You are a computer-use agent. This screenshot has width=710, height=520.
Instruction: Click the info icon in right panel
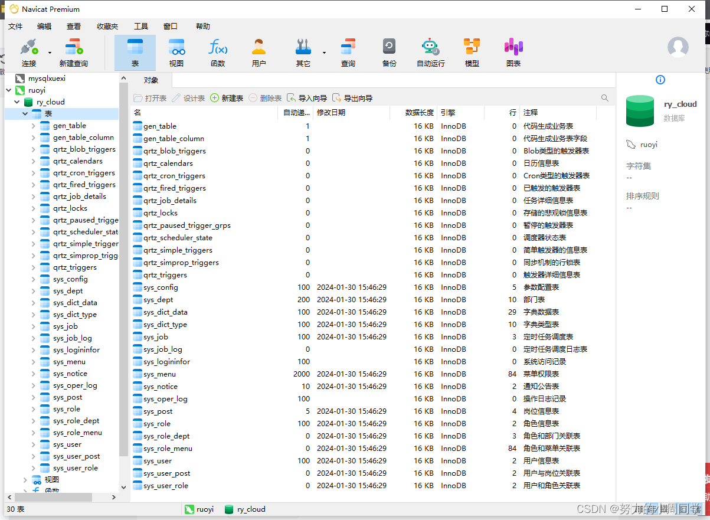tap(660, 80)
